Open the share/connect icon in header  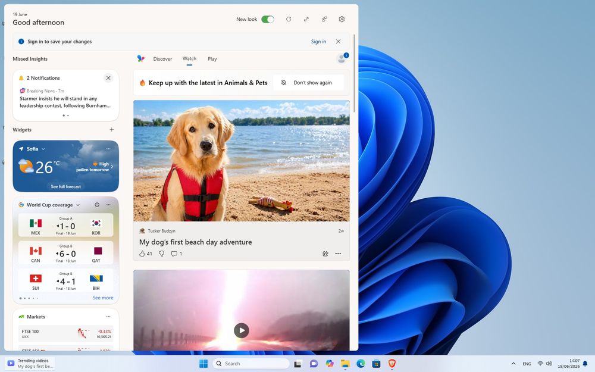(324, 20)
